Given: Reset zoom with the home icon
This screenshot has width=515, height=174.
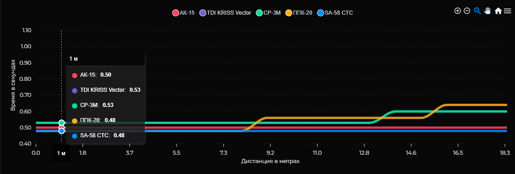Looking at the screenshot, I should coord(498,11).
